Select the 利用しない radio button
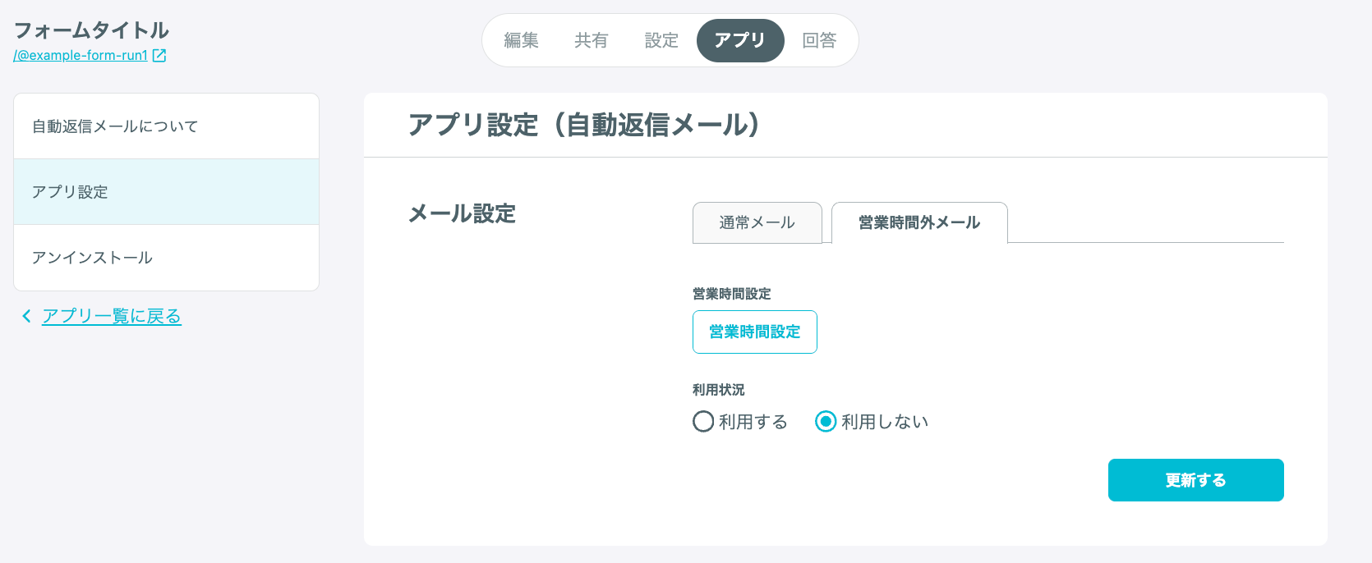The width and height of the screenshot is (1372, 563). tap(826, 422)
